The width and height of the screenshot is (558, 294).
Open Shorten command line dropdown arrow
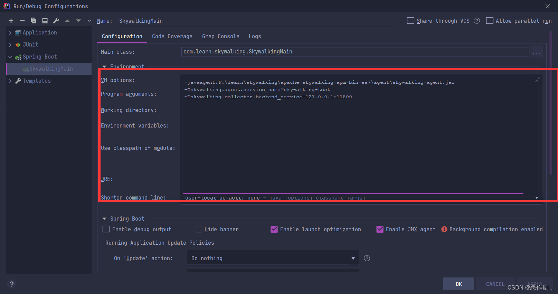click(x=537, y=198)
